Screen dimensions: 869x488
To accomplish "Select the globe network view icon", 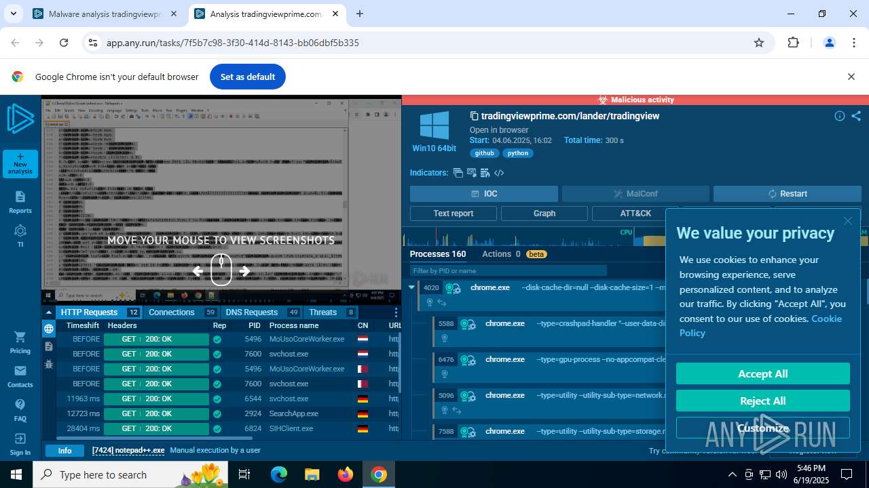I will click(x=49, y=329).
